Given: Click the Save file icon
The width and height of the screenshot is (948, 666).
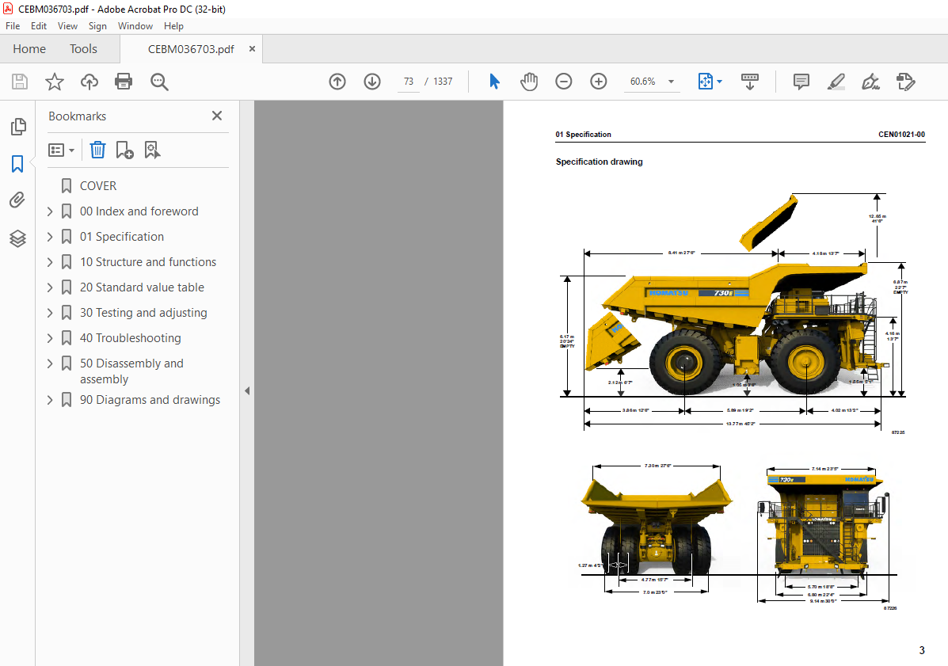Looking at the screenshot, I should pyautogui.click(x=20, y=82).
